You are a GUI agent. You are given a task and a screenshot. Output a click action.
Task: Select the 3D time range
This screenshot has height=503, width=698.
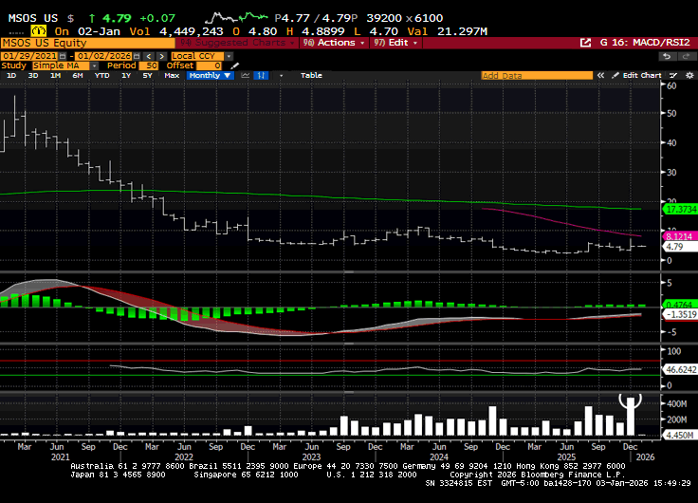pyautogui.click(x=33, y=75)
